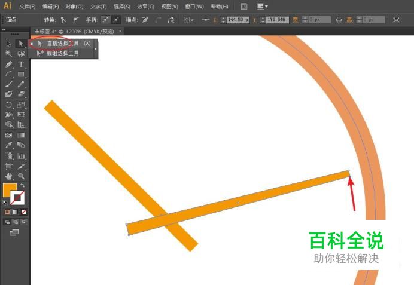414x285 pixels.
Task: Select the Hand tool
Action: click(x=8, y=176)
